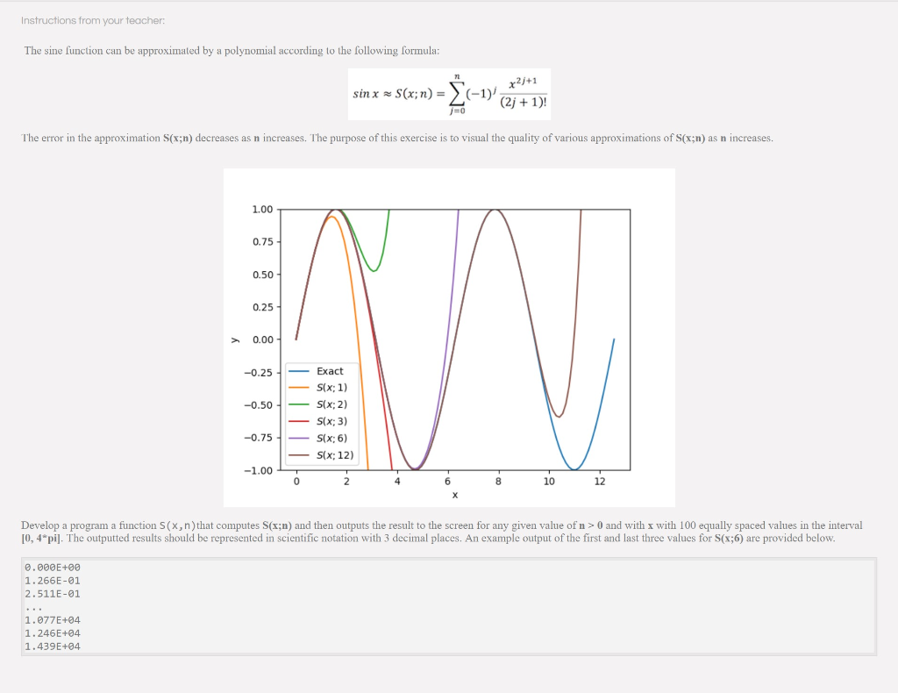Click the x-axis tick label 12
This screenshot has height=693, width=898.
pyautogui.click(x=600, y=482)
